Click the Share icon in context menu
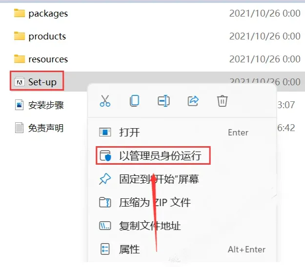 (193, 101)
